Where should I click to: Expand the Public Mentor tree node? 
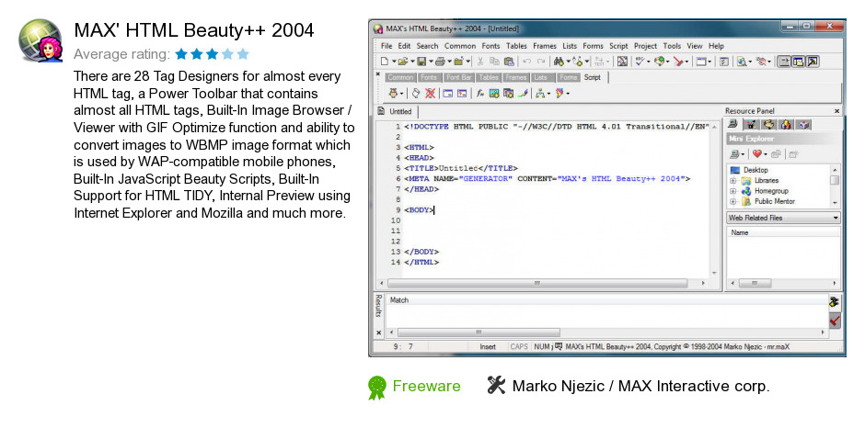pyautogui.click(x=733, y=202)
